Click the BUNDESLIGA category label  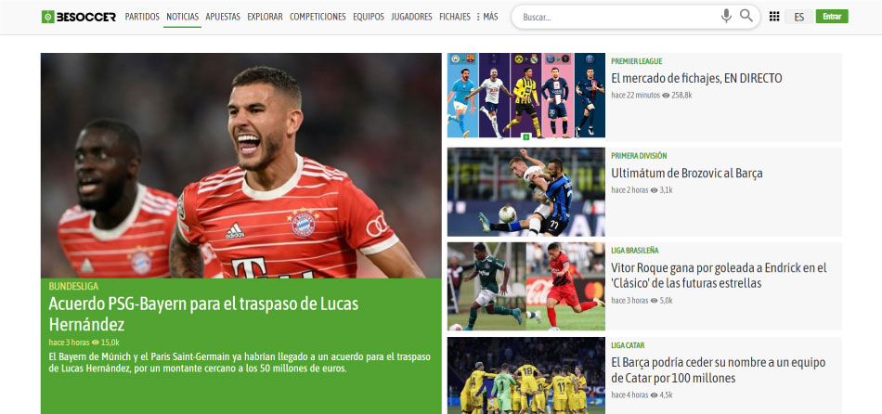pos(73,286)
